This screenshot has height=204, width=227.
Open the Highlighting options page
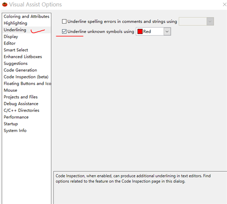15,23
